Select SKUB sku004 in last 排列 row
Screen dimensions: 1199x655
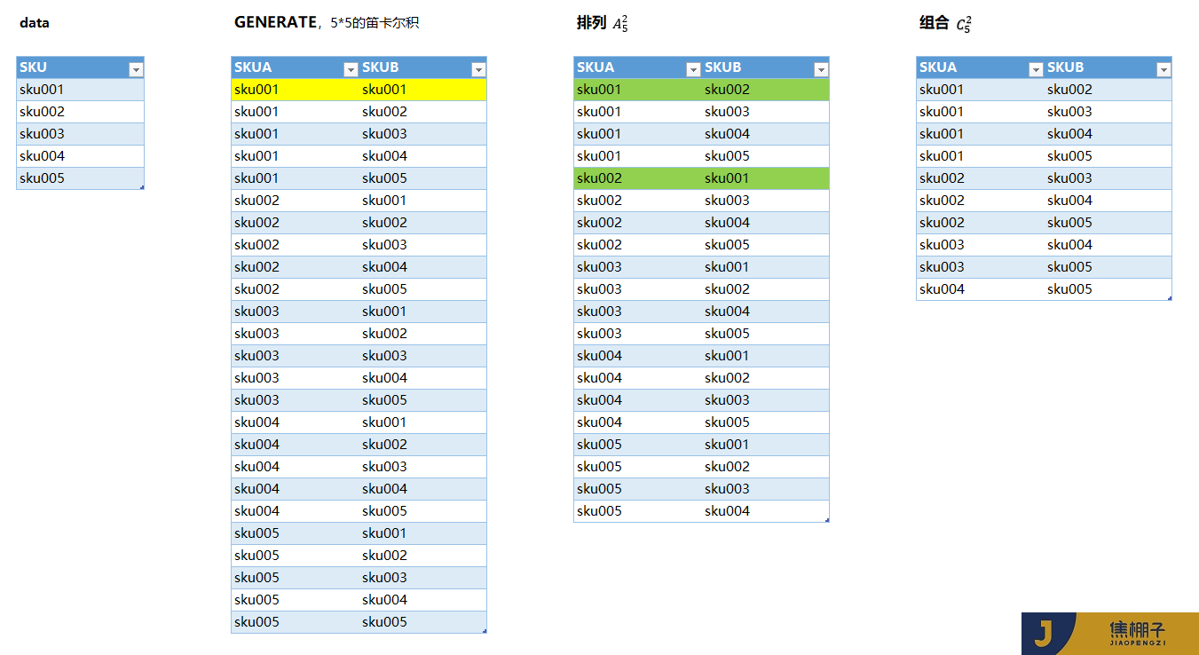click(765, 511)
